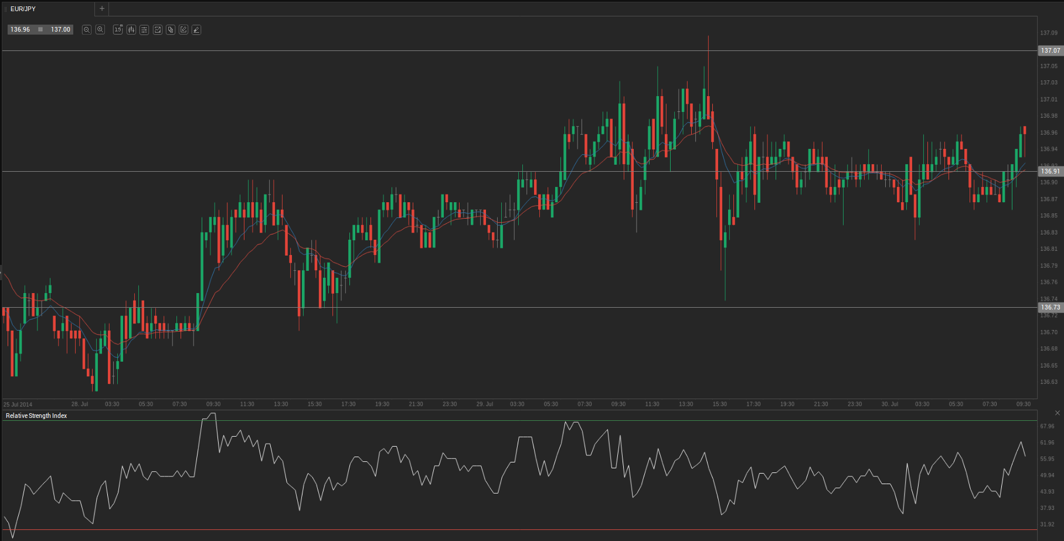
Task: Click the duplicate chart copy icon
Action: point(171,30)
